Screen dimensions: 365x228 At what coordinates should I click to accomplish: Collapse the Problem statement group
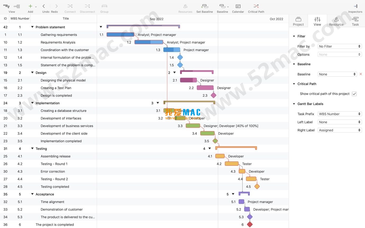coord(32,27)
